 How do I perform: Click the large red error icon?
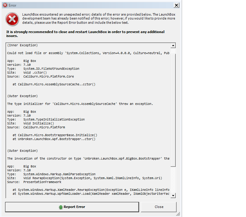pyautogui.click(x=12, y=19)
